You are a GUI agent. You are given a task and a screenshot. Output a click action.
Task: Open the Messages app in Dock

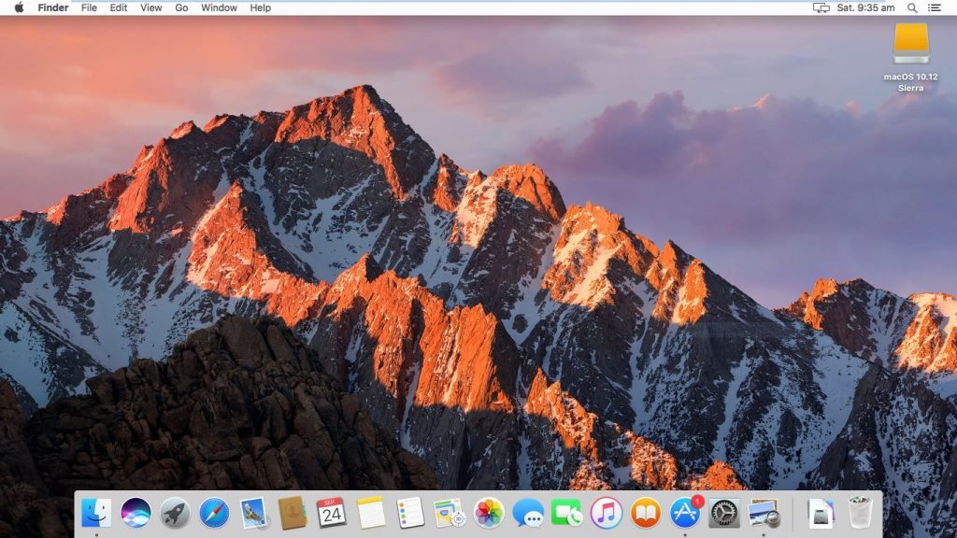point(528,512)
